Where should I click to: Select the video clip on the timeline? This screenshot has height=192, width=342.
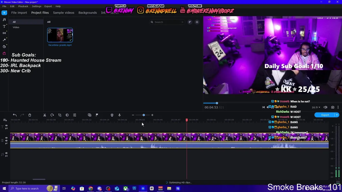(169, 141)
